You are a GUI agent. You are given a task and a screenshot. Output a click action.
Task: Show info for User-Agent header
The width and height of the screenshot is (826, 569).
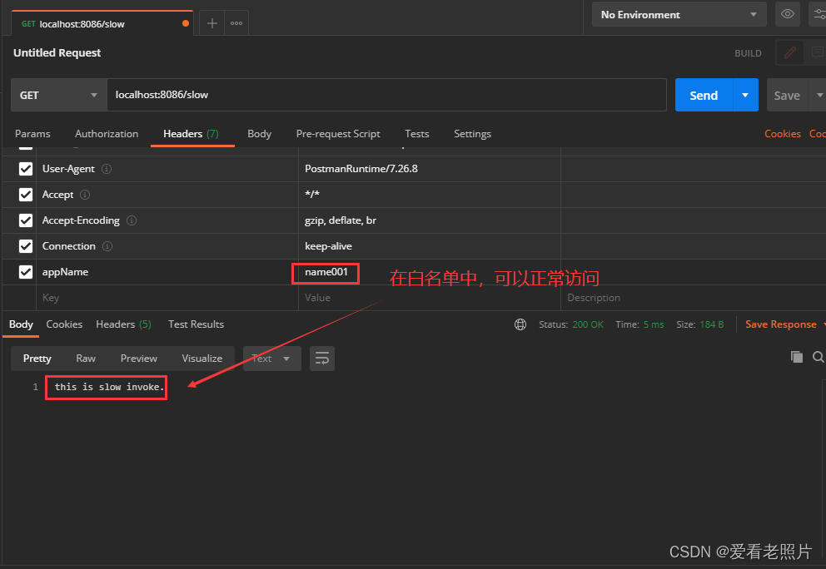(x=107, y=169)
